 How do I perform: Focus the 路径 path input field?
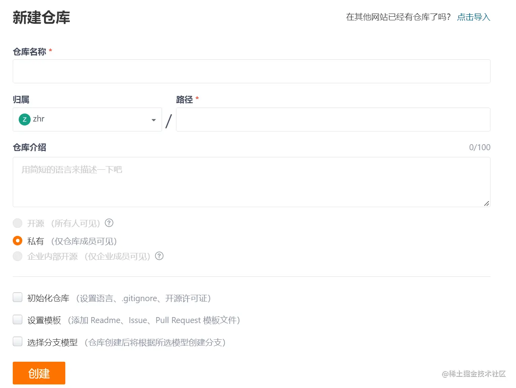coord(333,120)
